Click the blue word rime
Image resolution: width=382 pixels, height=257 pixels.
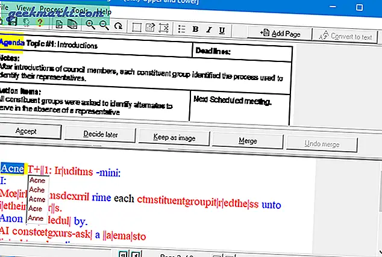click(101, 197)
